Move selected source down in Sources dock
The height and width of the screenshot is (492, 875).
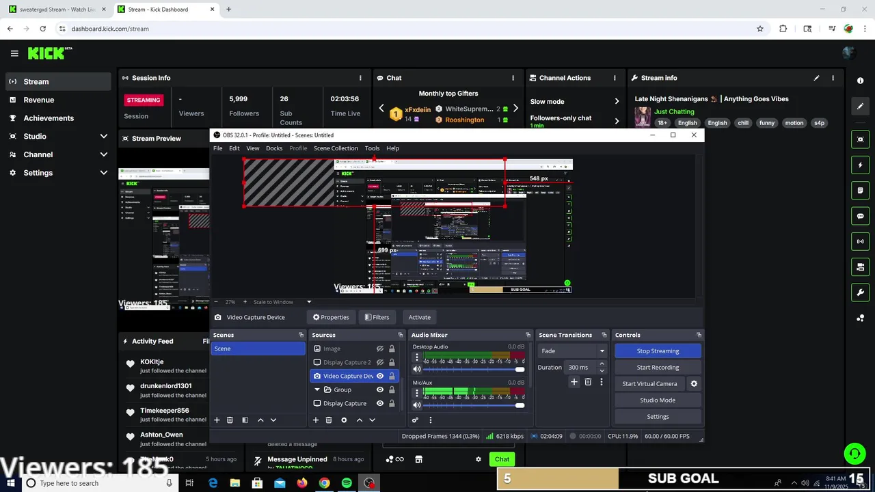pos(373,420)
